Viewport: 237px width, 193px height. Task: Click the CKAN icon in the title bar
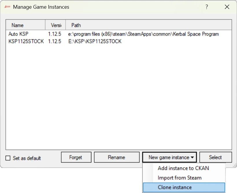click(7, 7)
